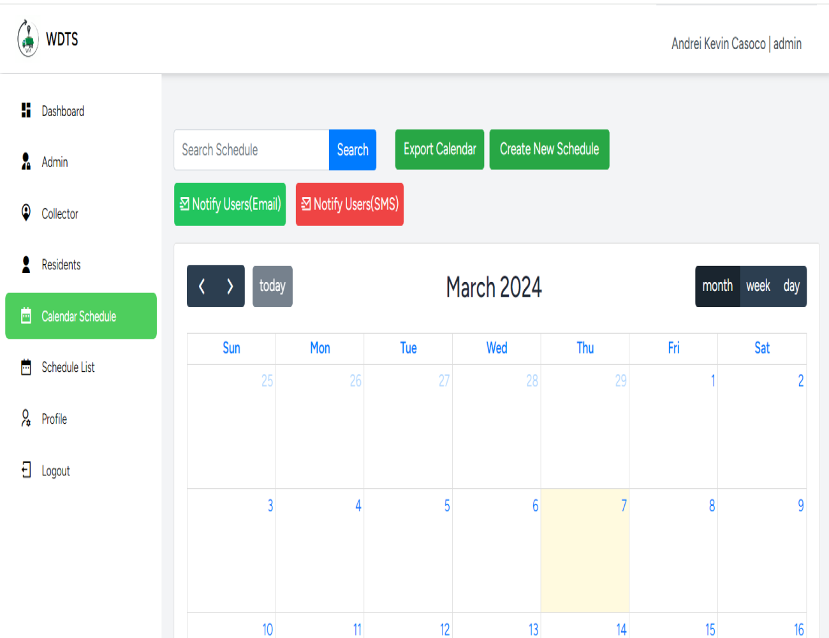Screen dimensions: 829x638
Task: Switch calendar to month view
Action: pos(717,286)
